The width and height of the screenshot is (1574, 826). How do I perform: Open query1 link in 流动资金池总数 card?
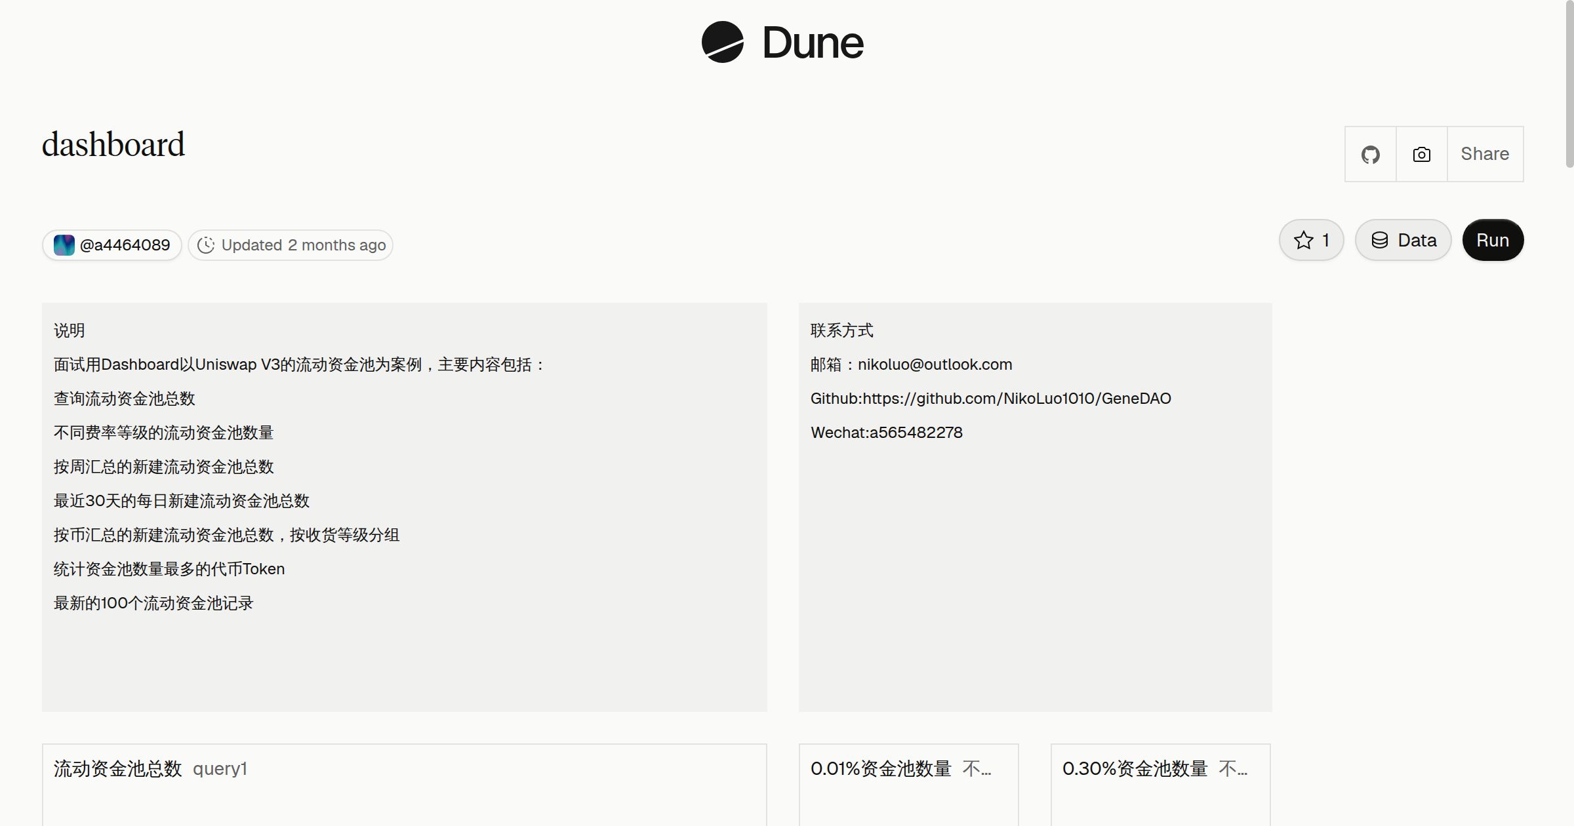(220, 768)
